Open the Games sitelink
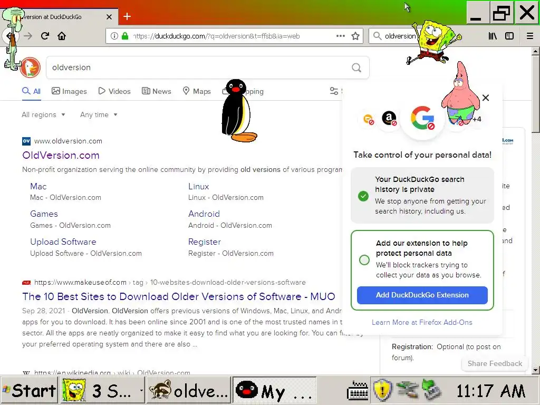540x405 pixels. [44, 214]
